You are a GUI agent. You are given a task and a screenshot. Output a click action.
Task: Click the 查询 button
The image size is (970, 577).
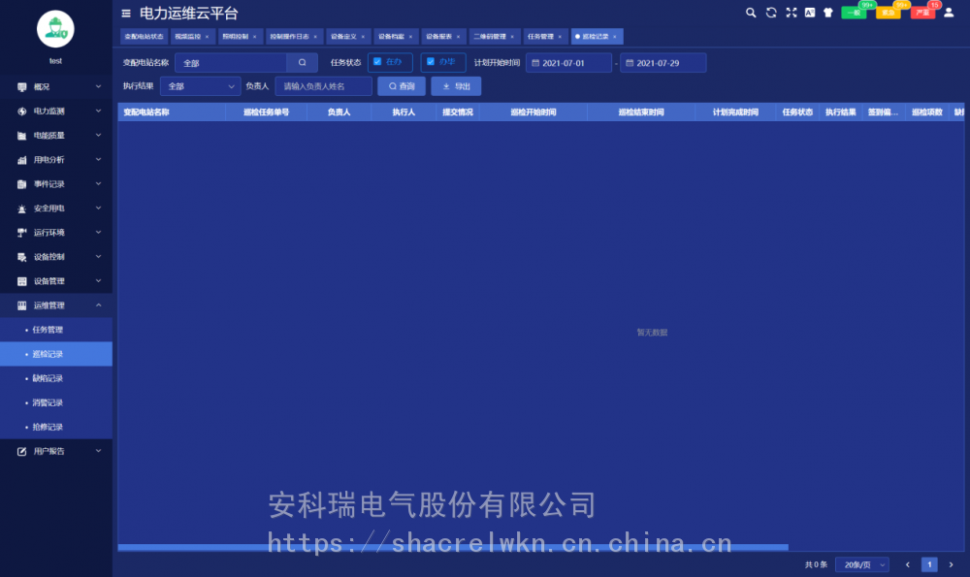click(x=402, y=86)
